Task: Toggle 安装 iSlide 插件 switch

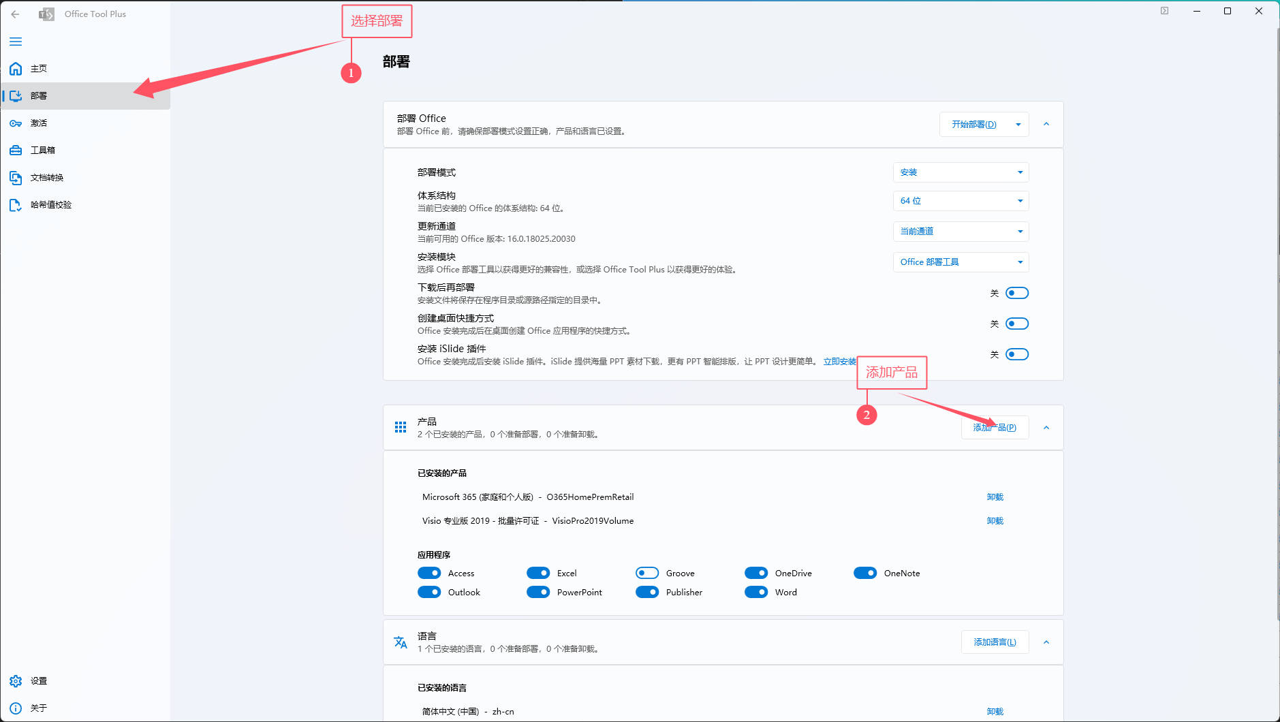Action: pyautogui.click(x=1017, y=355)
